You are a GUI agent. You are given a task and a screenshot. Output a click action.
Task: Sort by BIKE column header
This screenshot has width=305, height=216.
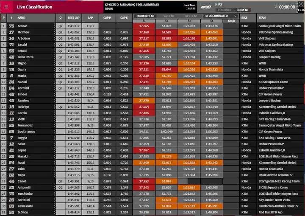click(244, 18)
